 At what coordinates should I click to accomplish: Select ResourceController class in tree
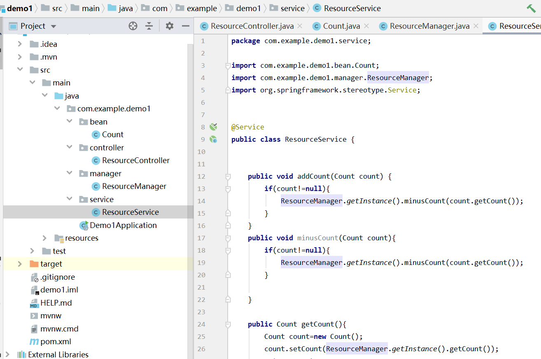pos(135,160)
